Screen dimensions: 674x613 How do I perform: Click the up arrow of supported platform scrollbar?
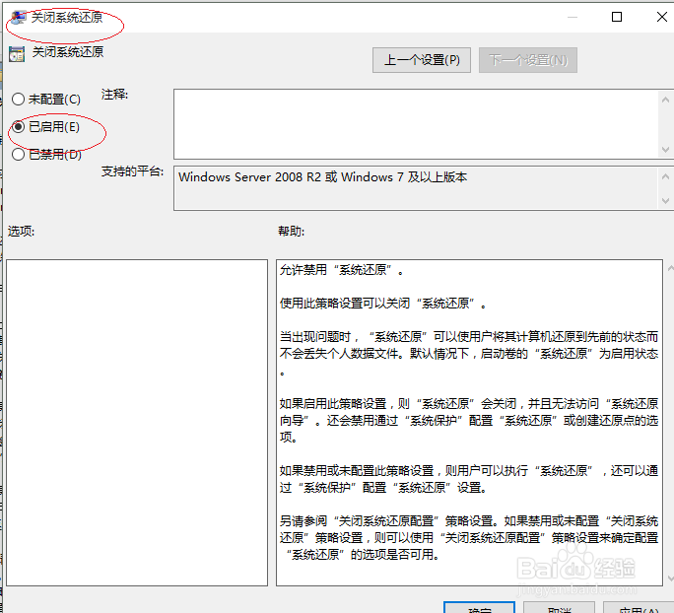point(665,176)
